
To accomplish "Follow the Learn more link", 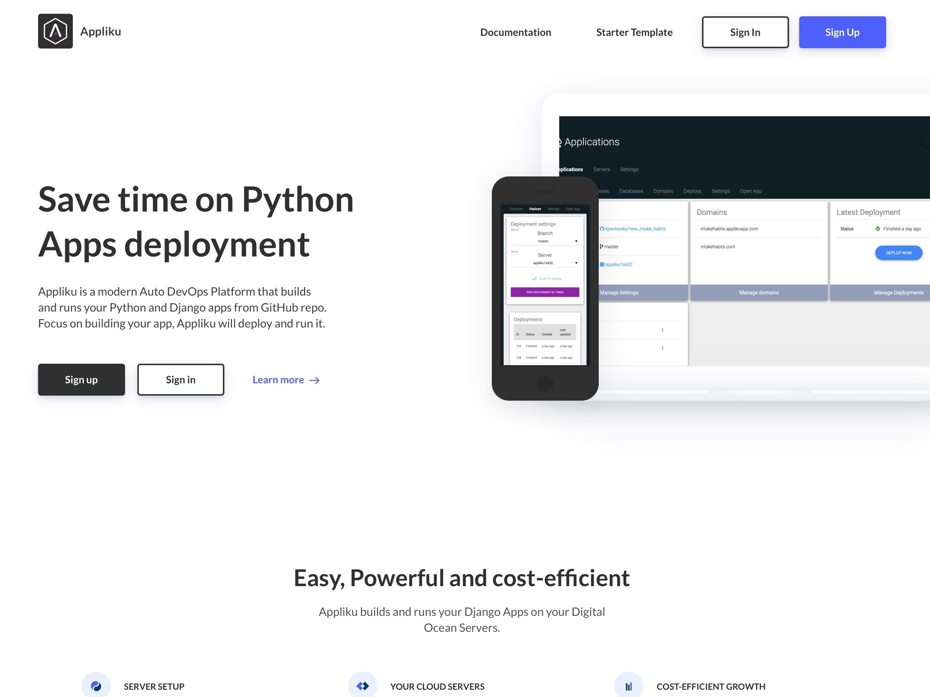I will point(286,380).
